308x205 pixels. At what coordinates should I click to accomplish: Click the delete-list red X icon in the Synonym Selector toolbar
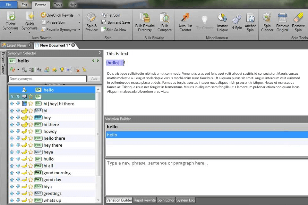[x=77, y=70]
